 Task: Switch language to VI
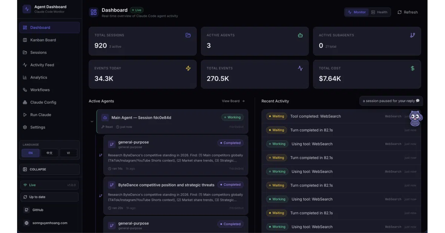(x=68, y=153)
